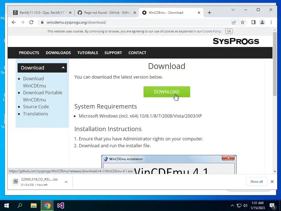281x211 pixels.
Task: Close the downloads bar
Action: [x=272, y=182]
